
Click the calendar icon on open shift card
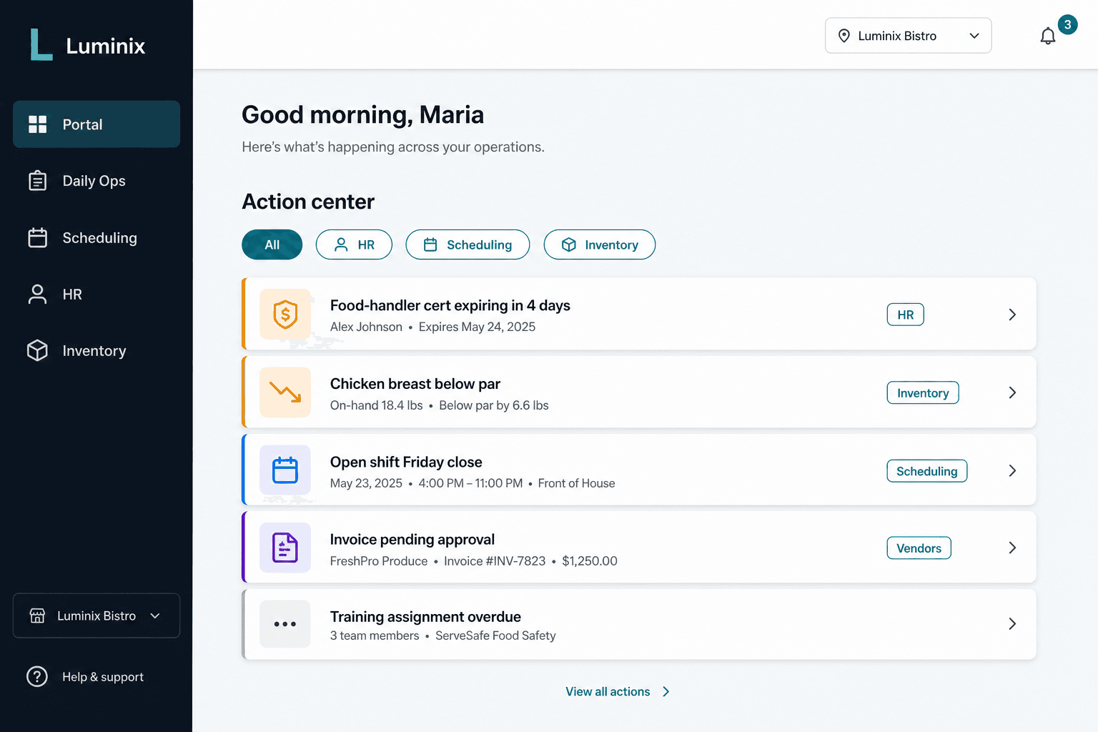click(285, 470)
